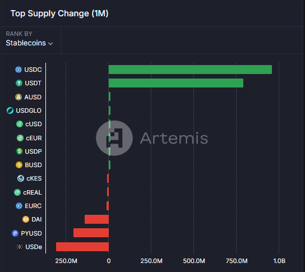The image size is (305, 272).
Task: Click the USDGLO label text
Action: [x=29, y=110]
